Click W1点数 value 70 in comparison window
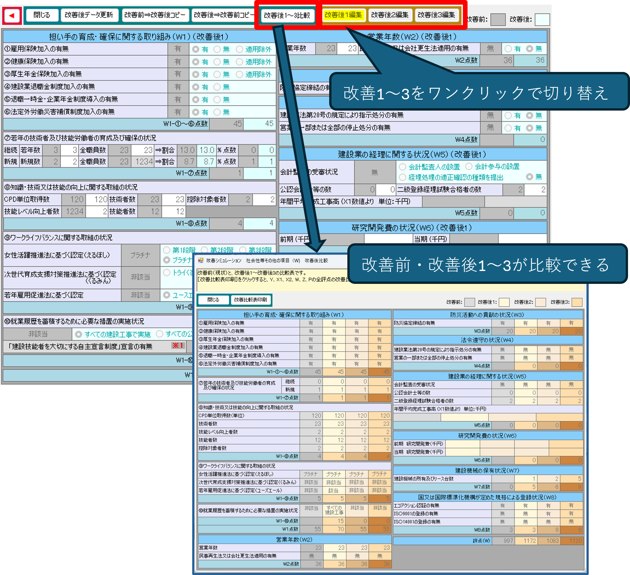This screenshot has height=575, width=630. click(x=334, y=529)
